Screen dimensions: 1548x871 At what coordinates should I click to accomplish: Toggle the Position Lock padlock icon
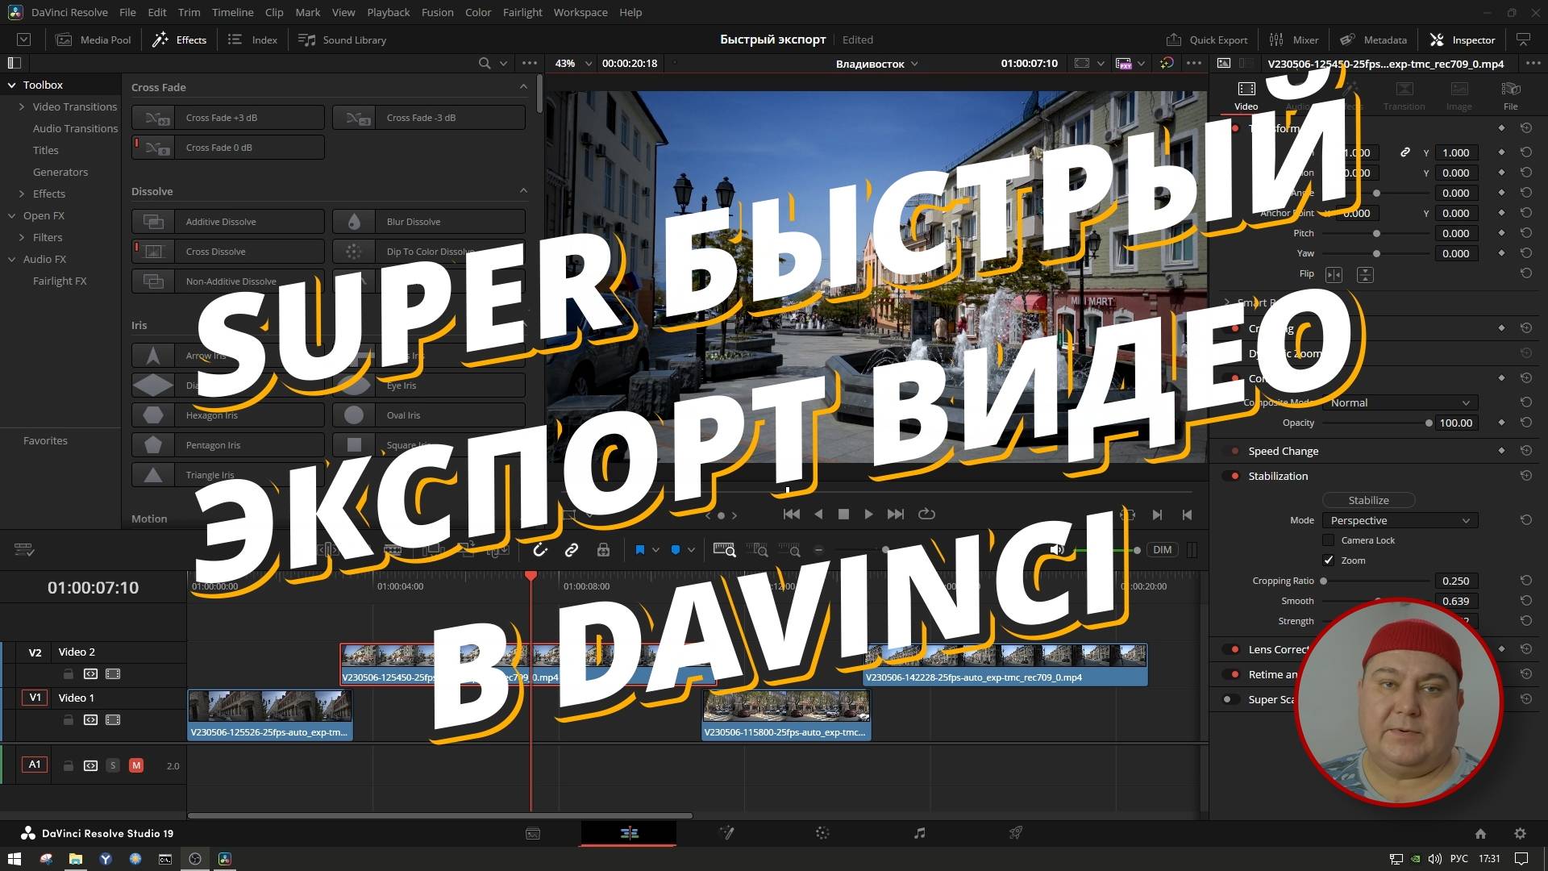[603, 550]
